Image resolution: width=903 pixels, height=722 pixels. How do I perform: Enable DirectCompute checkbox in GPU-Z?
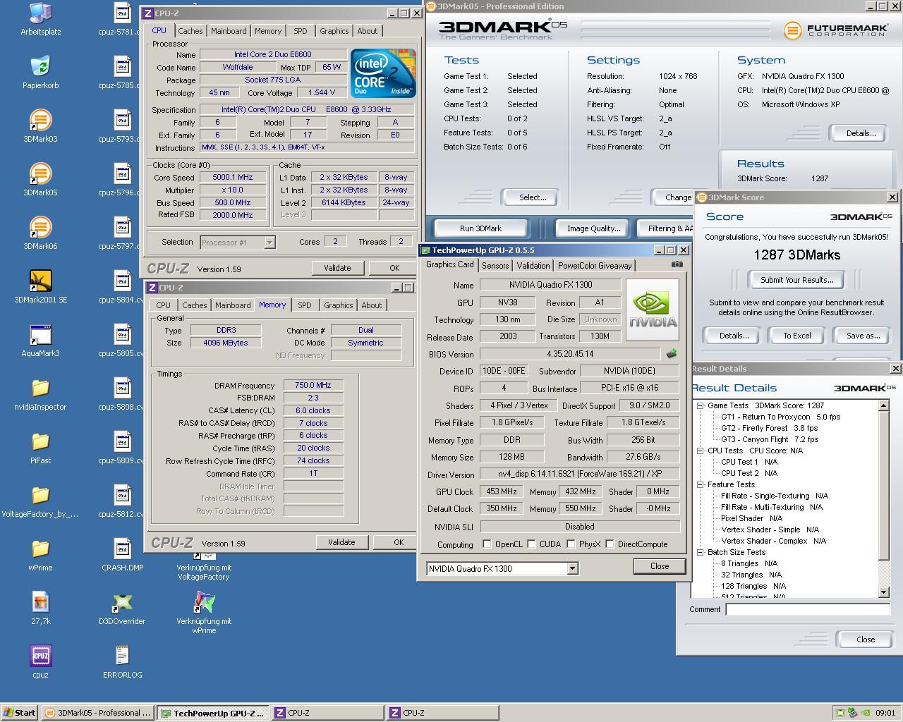[610, 544]
